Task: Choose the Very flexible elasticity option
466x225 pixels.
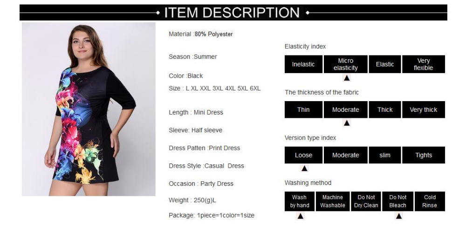Action: point(424,64)
